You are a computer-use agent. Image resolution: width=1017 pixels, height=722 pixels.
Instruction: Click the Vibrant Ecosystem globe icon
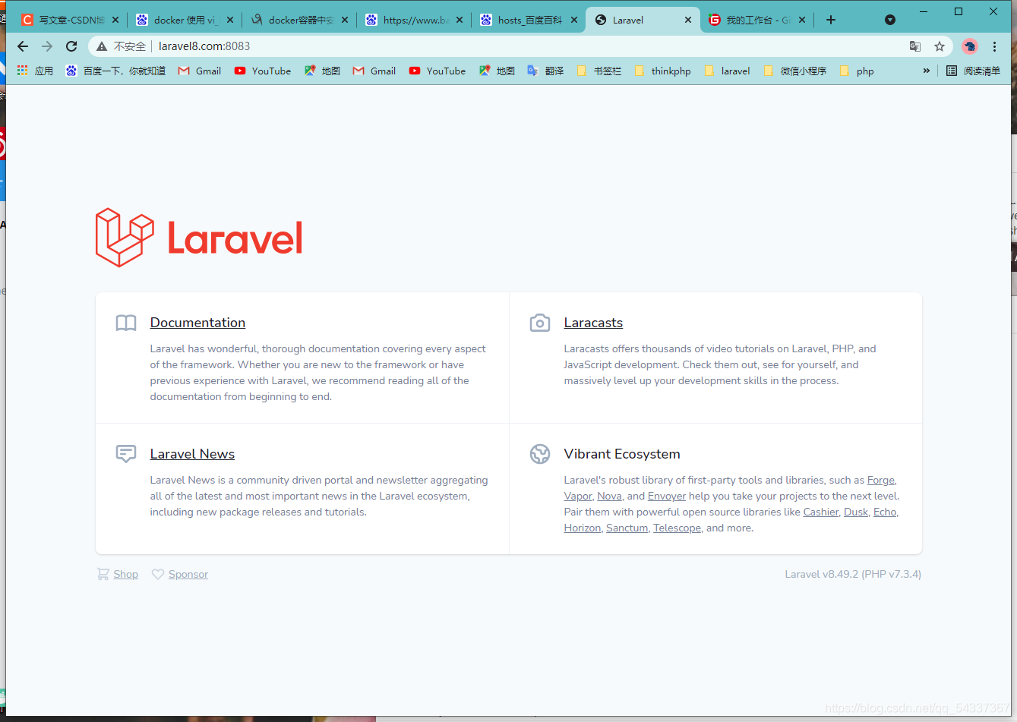tap(540, 454)
